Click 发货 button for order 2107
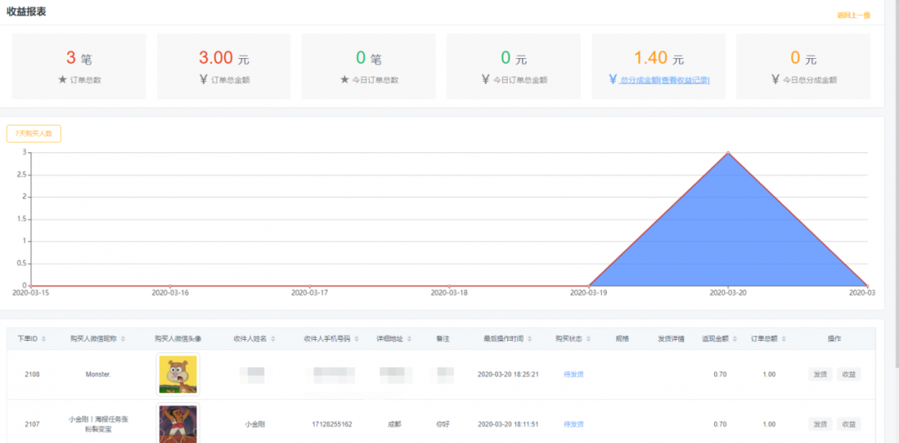 [819, 424]
